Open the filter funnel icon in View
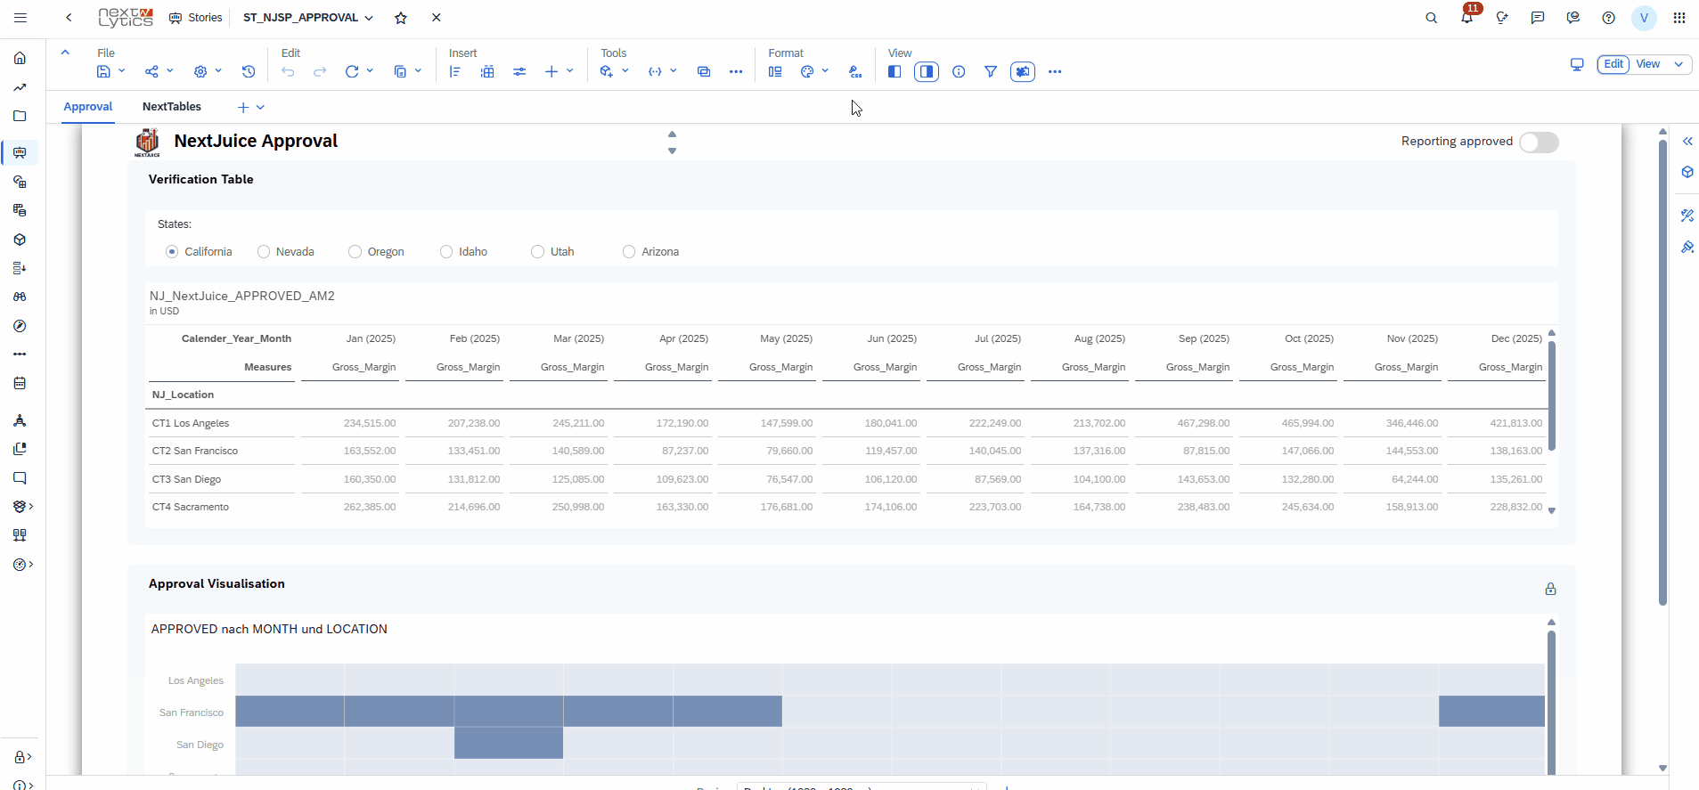This screenshot has height=790, width=1699. coord(991,71)
